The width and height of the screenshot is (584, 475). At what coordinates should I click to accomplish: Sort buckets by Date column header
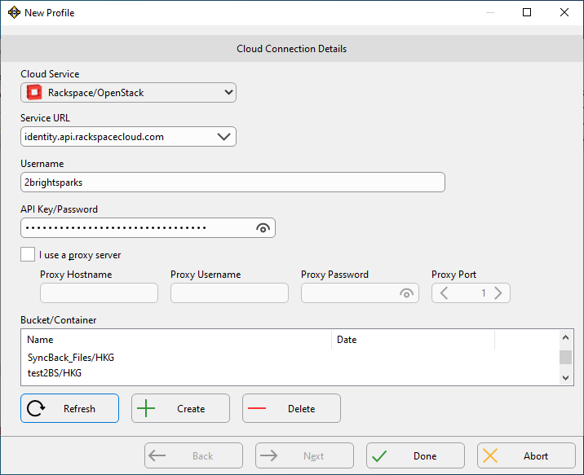413,340
